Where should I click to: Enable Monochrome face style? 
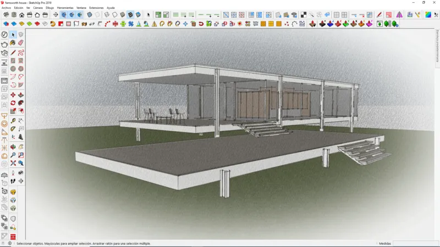pos(138,15)
